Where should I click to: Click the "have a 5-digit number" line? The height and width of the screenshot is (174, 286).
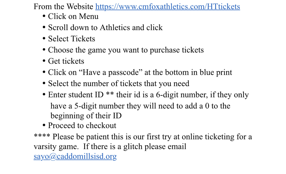(x=140, y=106)
